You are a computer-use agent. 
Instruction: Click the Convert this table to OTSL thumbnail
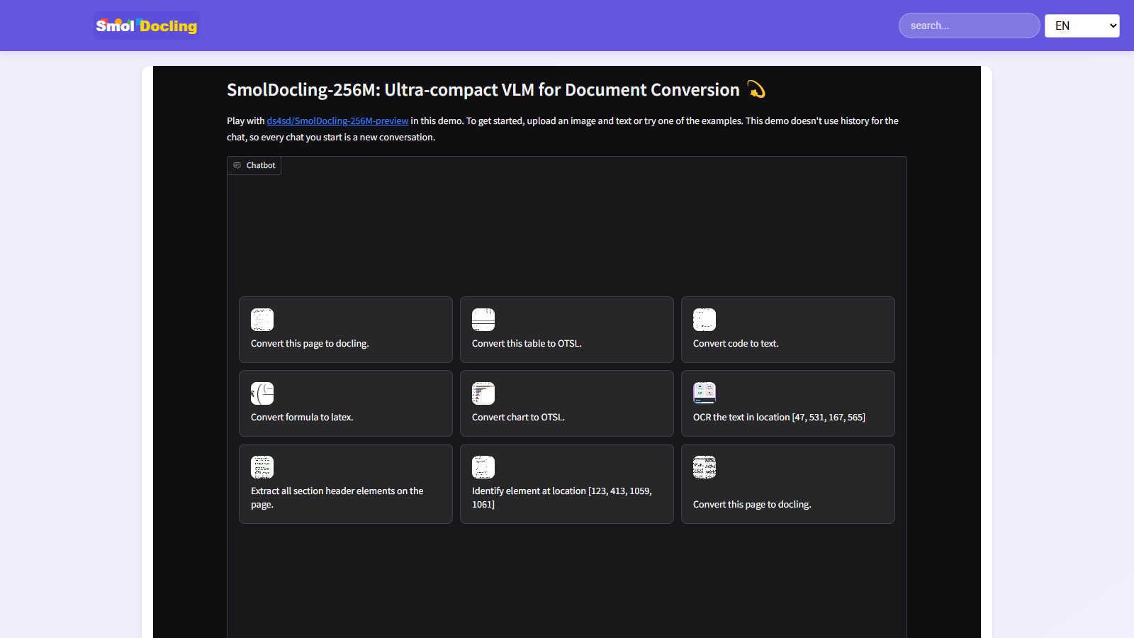coord(483,320)
